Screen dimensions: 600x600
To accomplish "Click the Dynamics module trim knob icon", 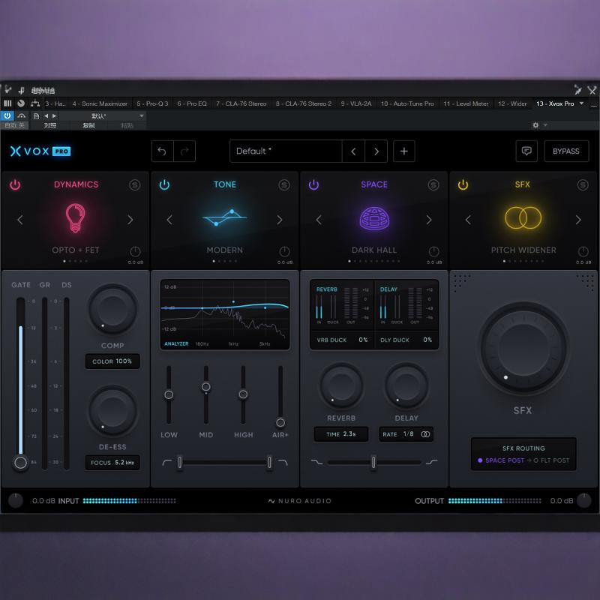I will [x=135, y=251].
